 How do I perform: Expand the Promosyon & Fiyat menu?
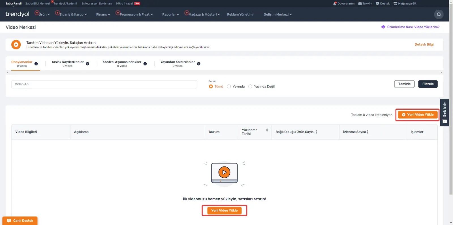coord(136,14)
